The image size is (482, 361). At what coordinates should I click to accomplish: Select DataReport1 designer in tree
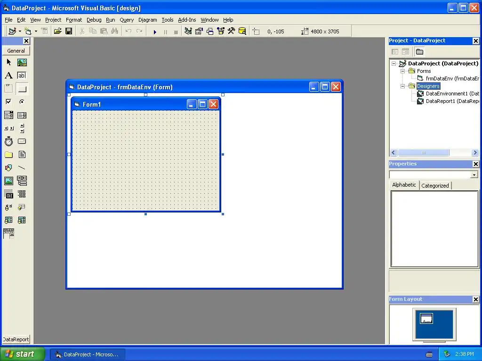click(x=452, y=101)
